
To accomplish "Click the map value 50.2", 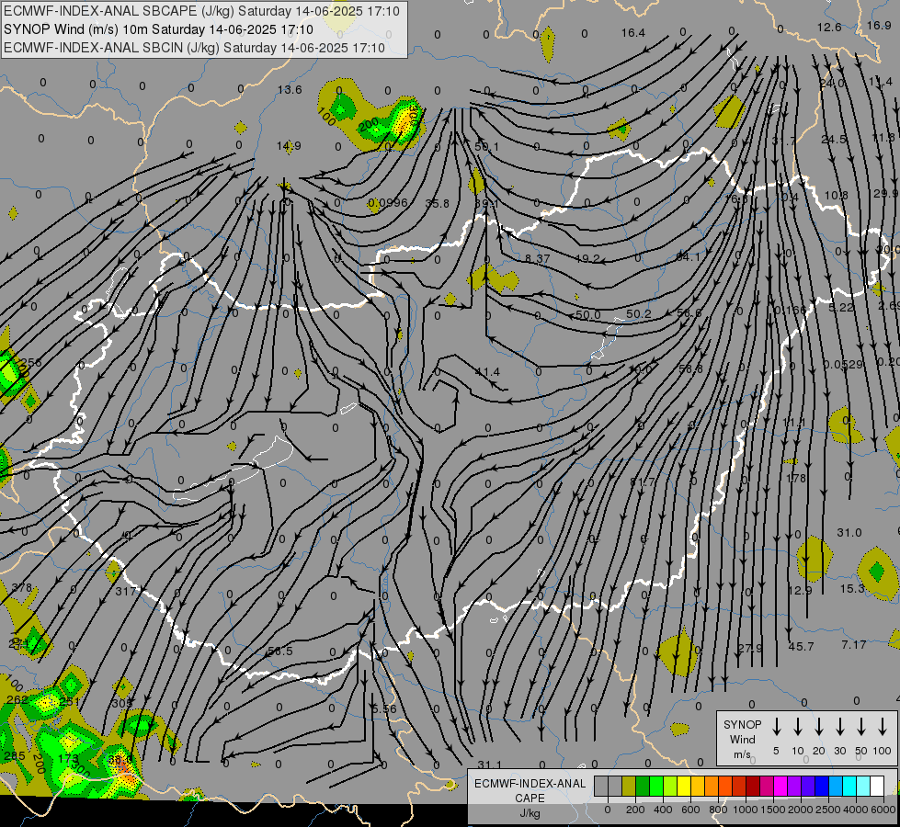I will coord(639,314).
